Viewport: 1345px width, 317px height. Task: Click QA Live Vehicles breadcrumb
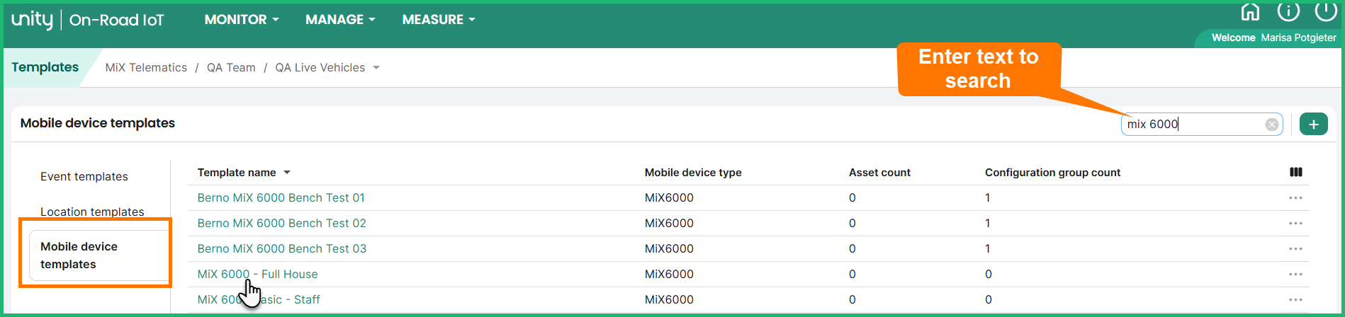tap(320, 67)
